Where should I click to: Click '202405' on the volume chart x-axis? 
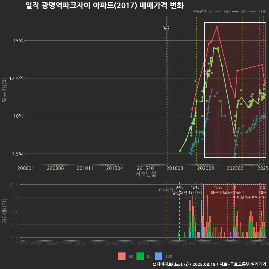coord(250,244)
